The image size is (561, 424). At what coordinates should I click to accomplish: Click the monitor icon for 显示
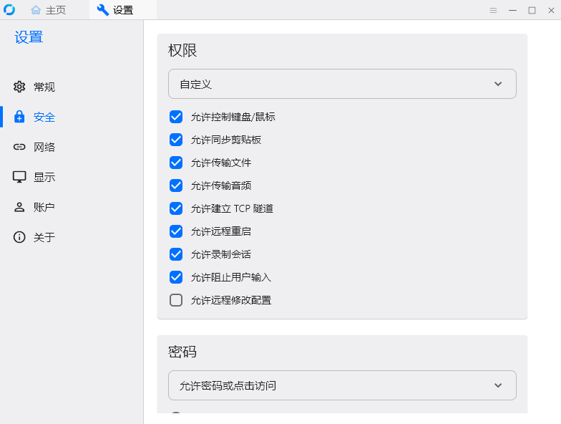click(x=19, y=178)
